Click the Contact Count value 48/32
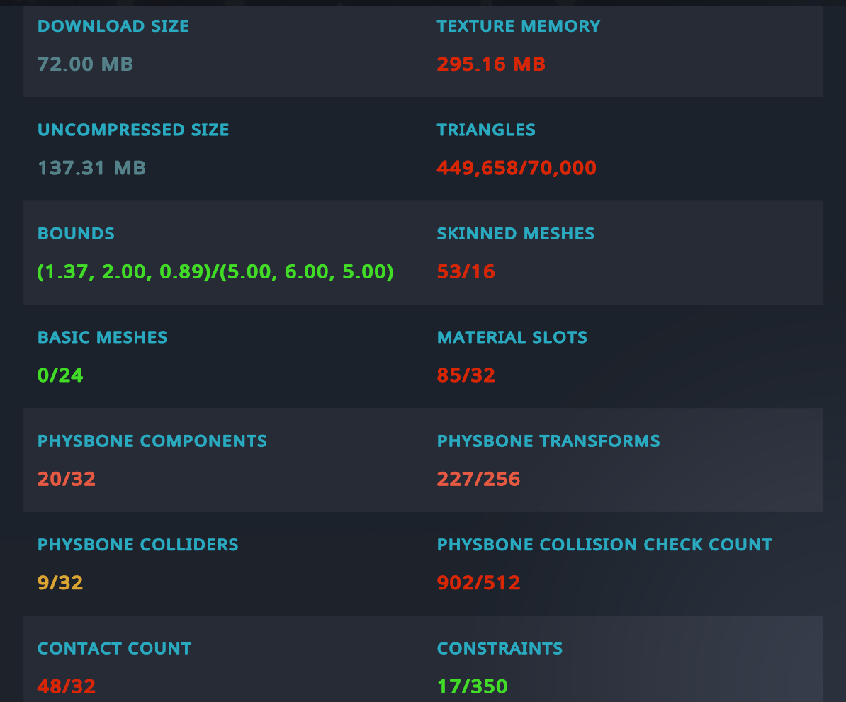 [67, 686]
